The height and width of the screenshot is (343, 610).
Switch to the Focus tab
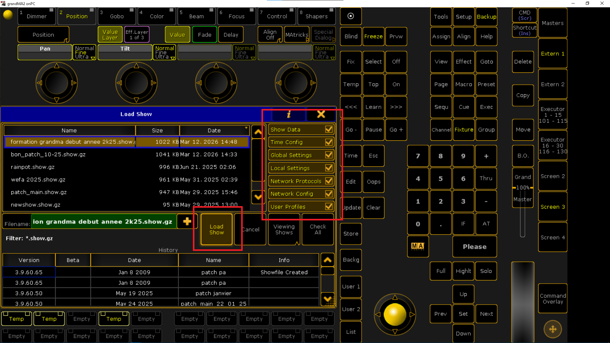coord(237,16)
